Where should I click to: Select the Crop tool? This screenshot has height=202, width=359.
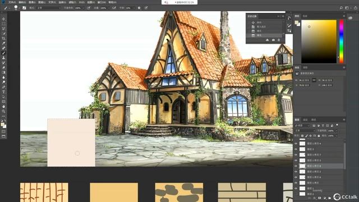3,39
